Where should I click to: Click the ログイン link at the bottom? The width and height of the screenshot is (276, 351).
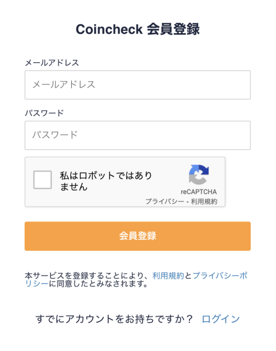tap(221, 318)
